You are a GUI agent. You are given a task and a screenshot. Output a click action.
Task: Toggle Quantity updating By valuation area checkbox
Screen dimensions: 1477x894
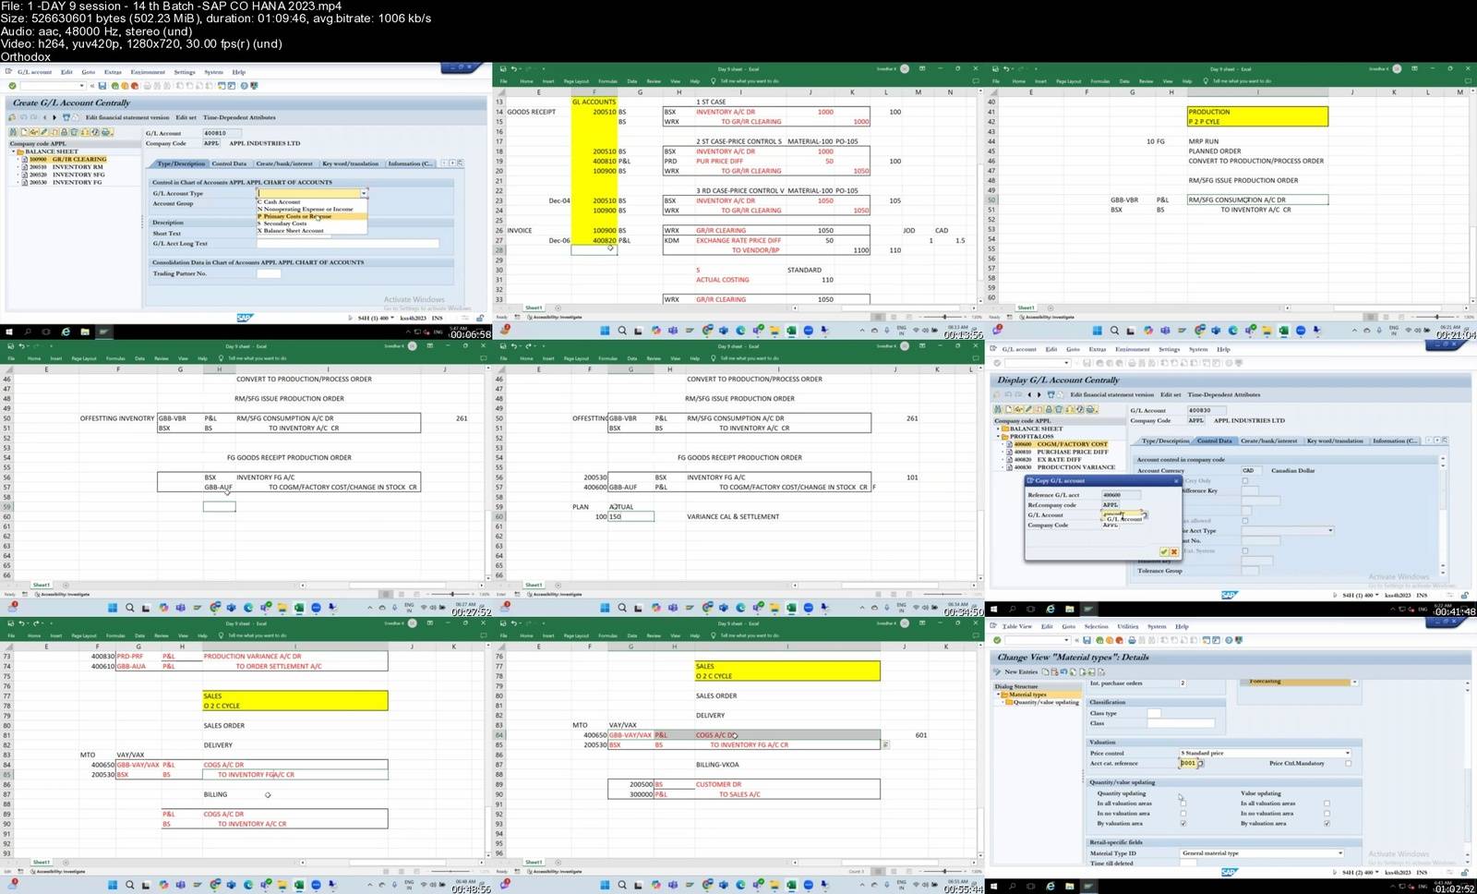(x=1183, y=824)
